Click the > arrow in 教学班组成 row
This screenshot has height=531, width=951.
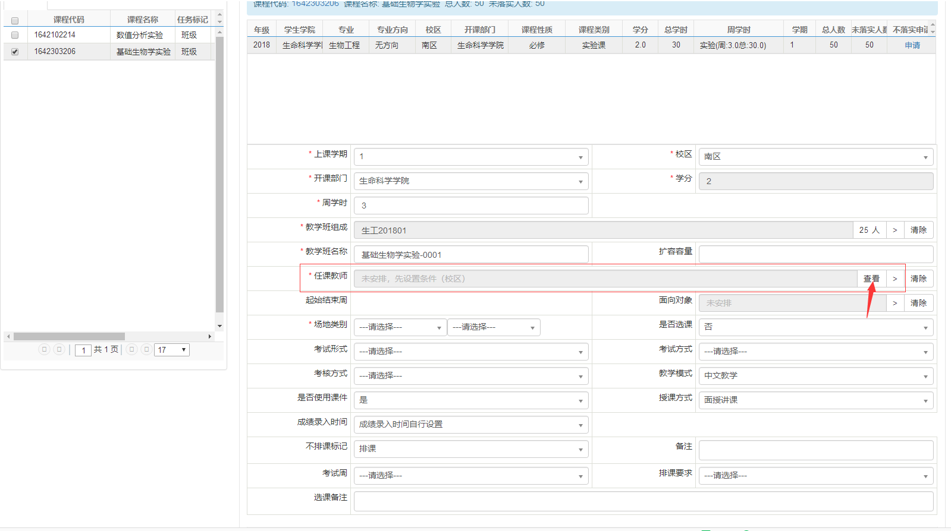894,230
